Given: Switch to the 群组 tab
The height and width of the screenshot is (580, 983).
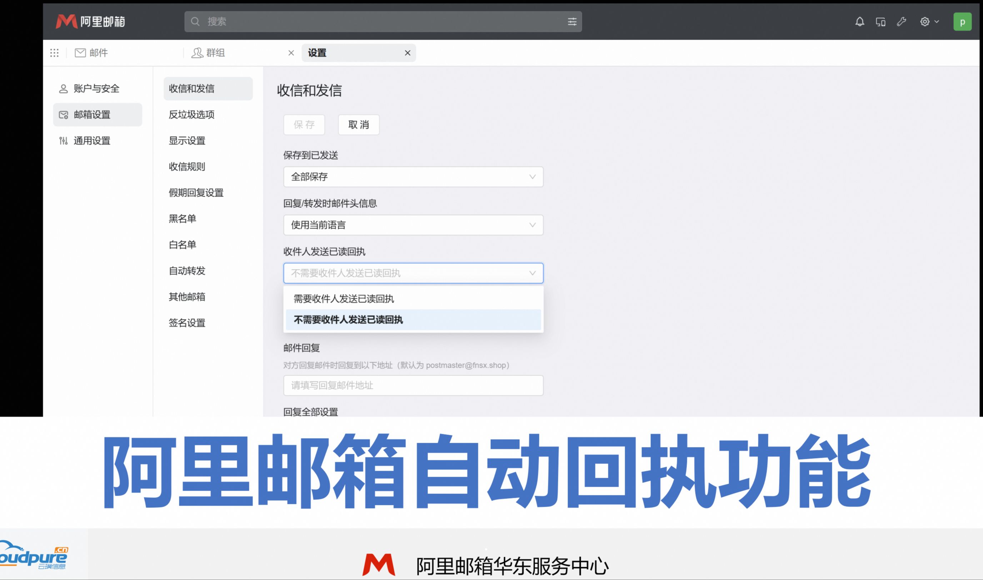Looking at the screenshot, I should (208, 53).
